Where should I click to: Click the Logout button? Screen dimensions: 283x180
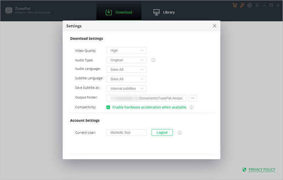point(162,132)
